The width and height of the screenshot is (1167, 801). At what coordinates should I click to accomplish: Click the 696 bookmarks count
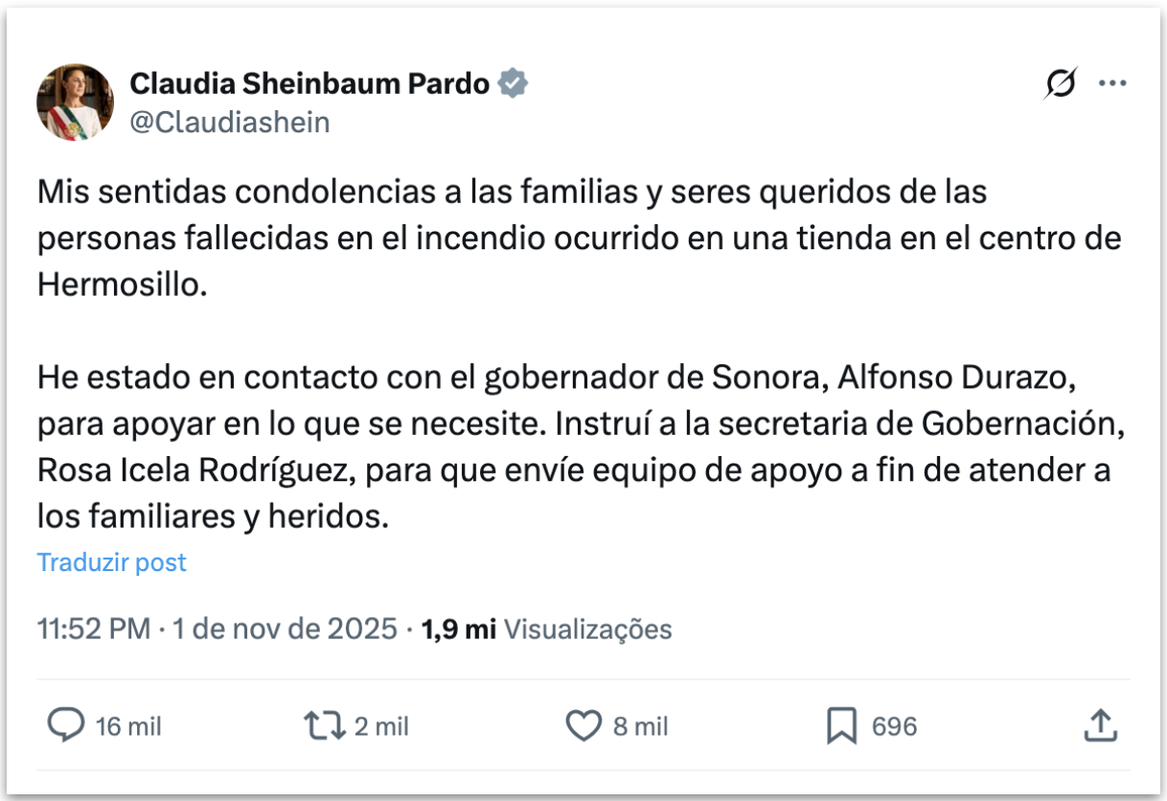click(894, 727)
